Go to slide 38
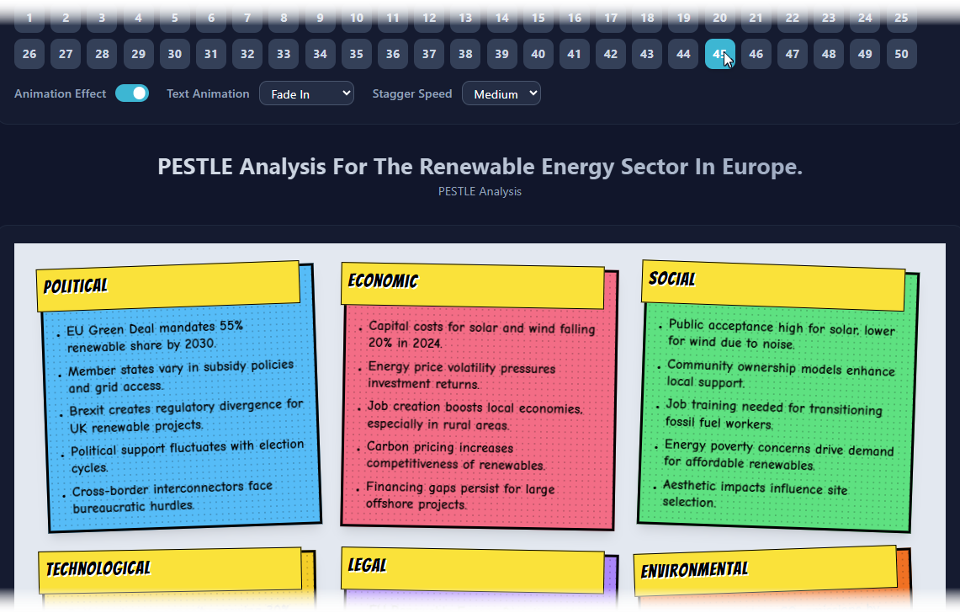Image resolution: width=960 pixels, height=613 pixels. [x=465, y=53]
